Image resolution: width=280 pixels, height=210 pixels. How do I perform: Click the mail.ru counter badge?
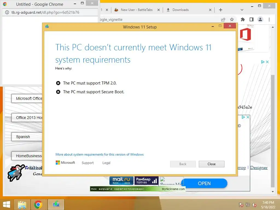point(121,180)
